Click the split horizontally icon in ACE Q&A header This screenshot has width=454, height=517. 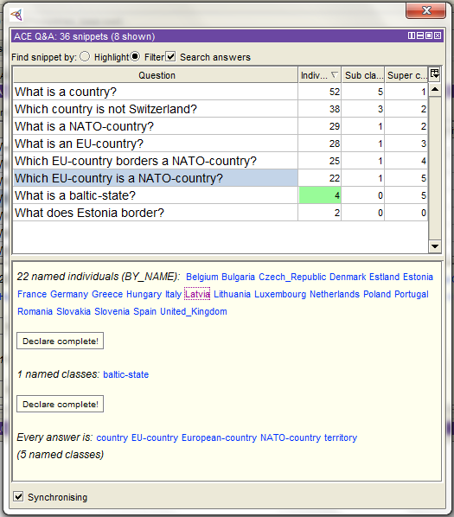pos(420,35)
